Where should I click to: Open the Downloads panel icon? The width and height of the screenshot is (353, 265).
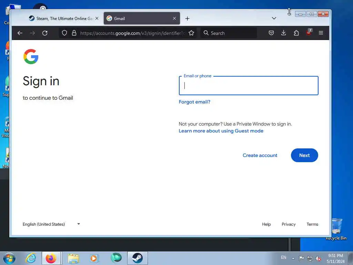(284, 33)
